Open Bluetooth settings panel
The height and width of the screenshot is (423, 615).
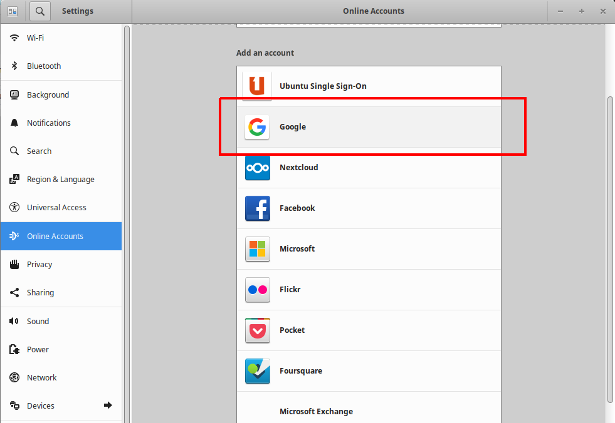pyautogui.click(x=61, y=66)
